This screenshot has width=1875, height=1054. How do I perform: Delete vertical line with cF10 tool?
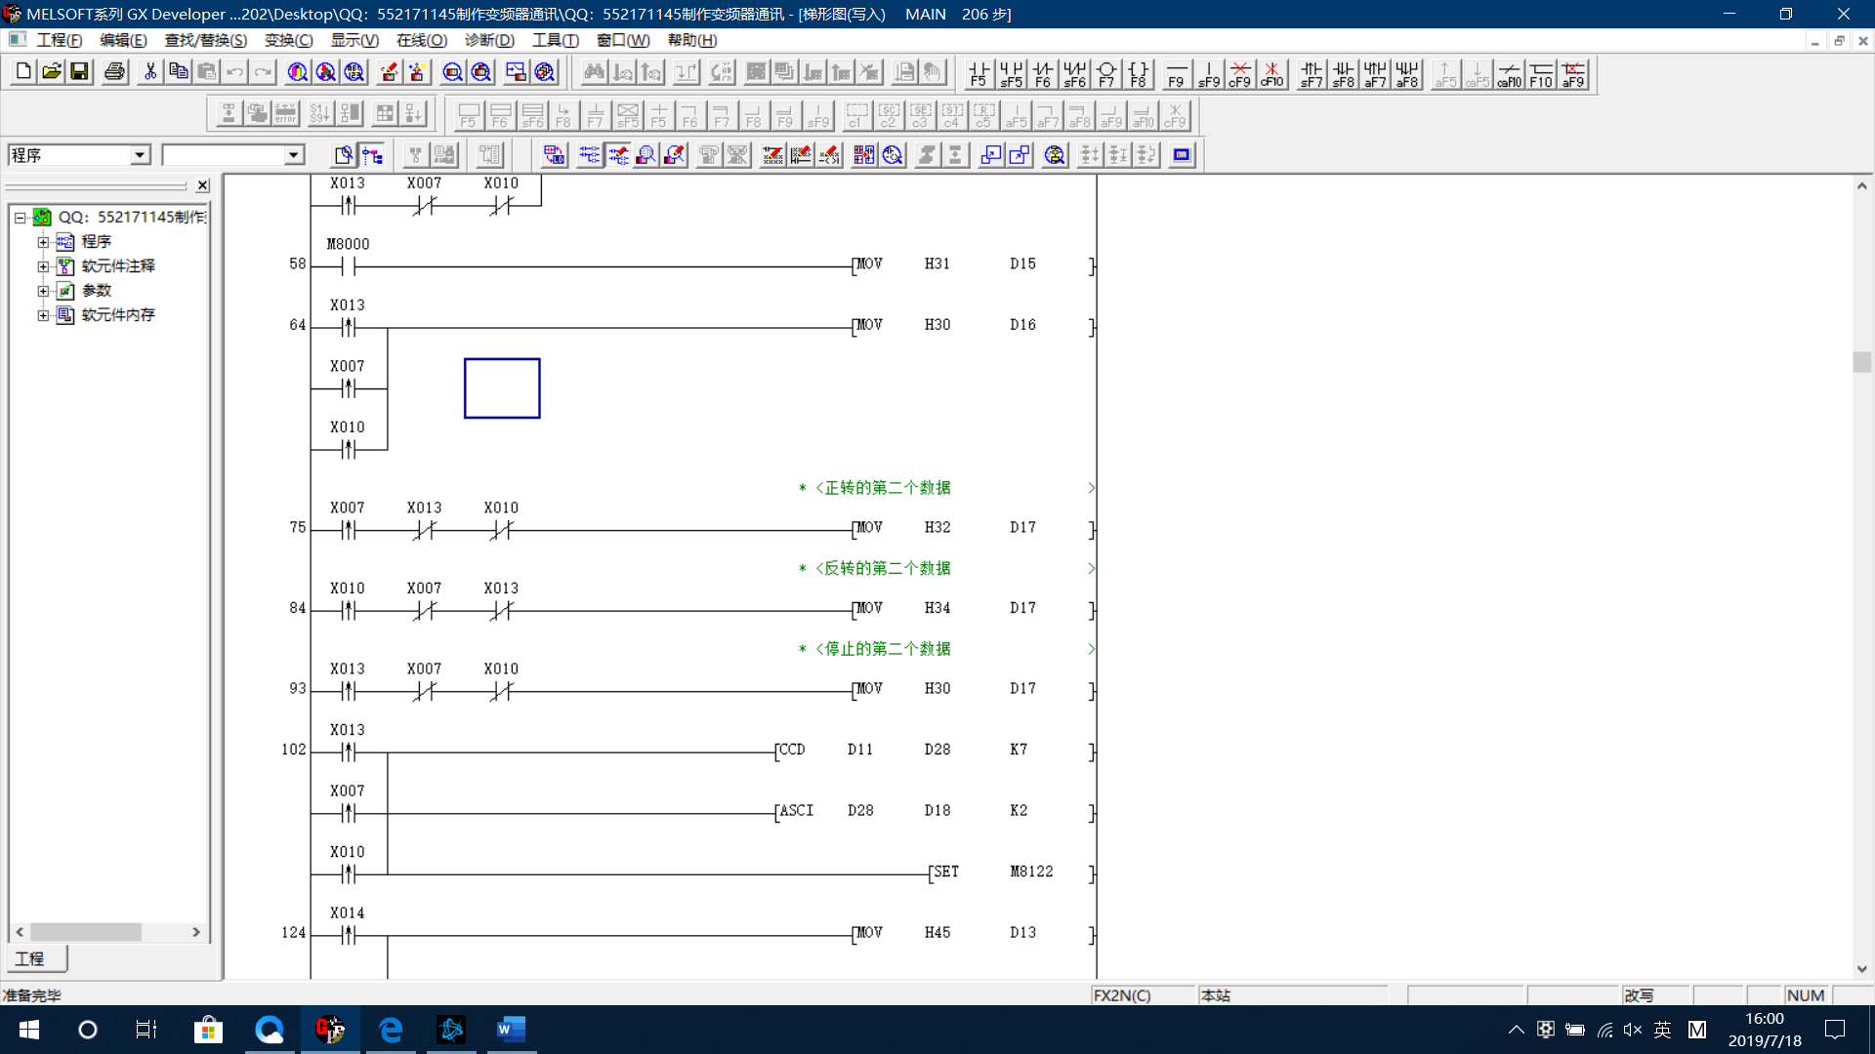click(1271, 74)
